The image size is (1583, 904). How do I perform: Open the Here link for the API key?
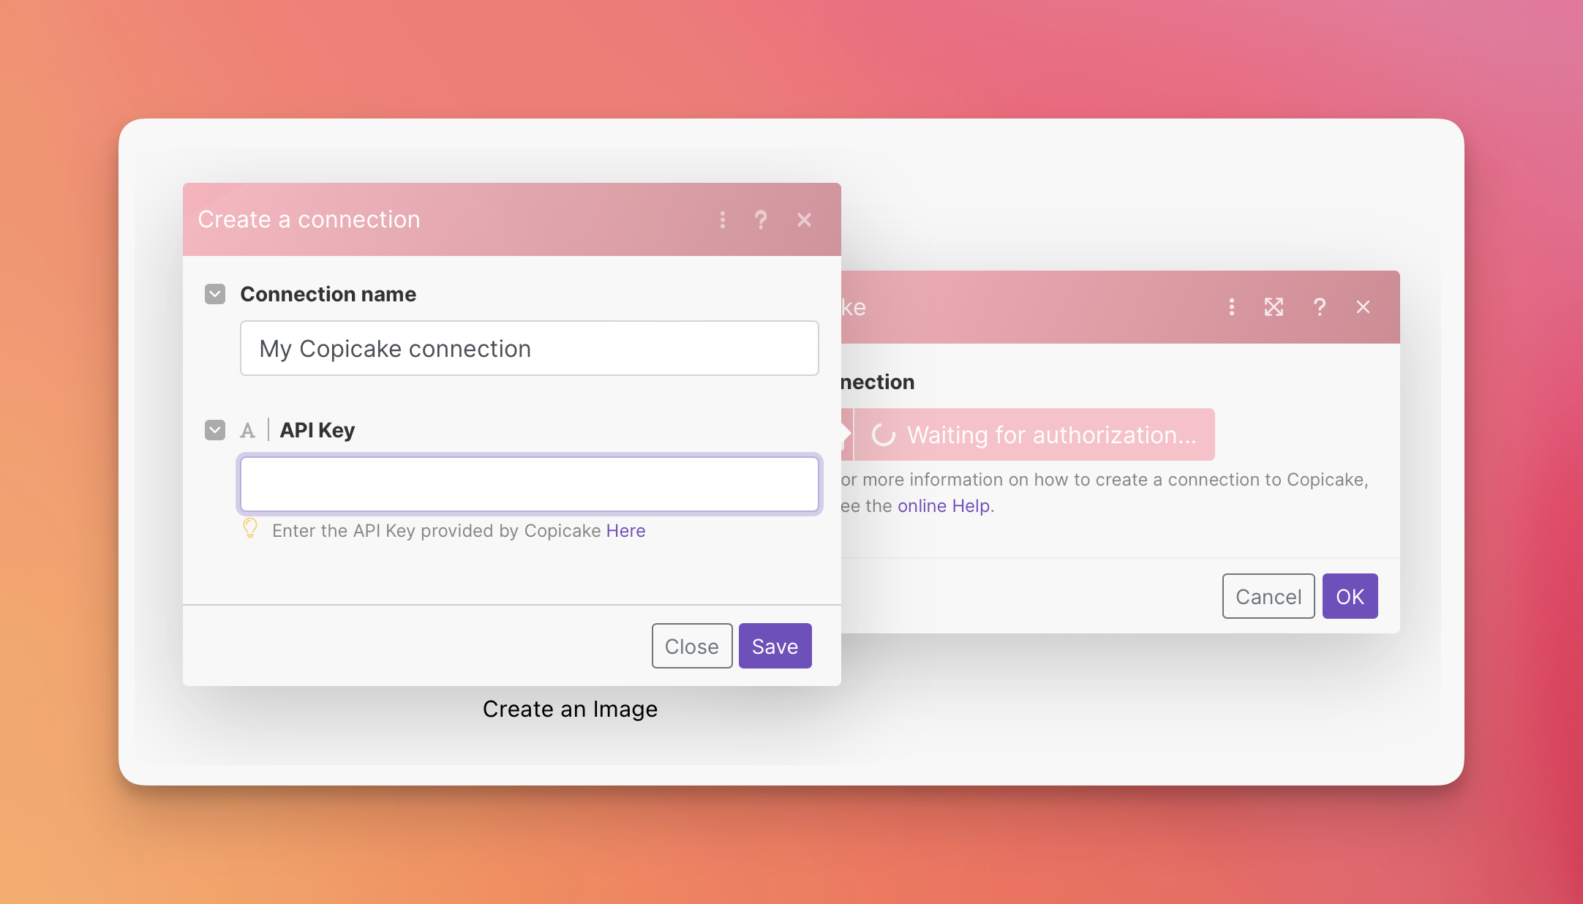click(x=625, y=531)
